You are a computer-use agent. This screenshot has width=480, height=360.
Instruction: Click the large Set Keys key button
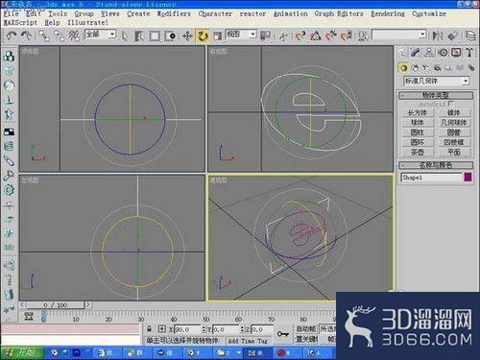click(x=282, y=334)
